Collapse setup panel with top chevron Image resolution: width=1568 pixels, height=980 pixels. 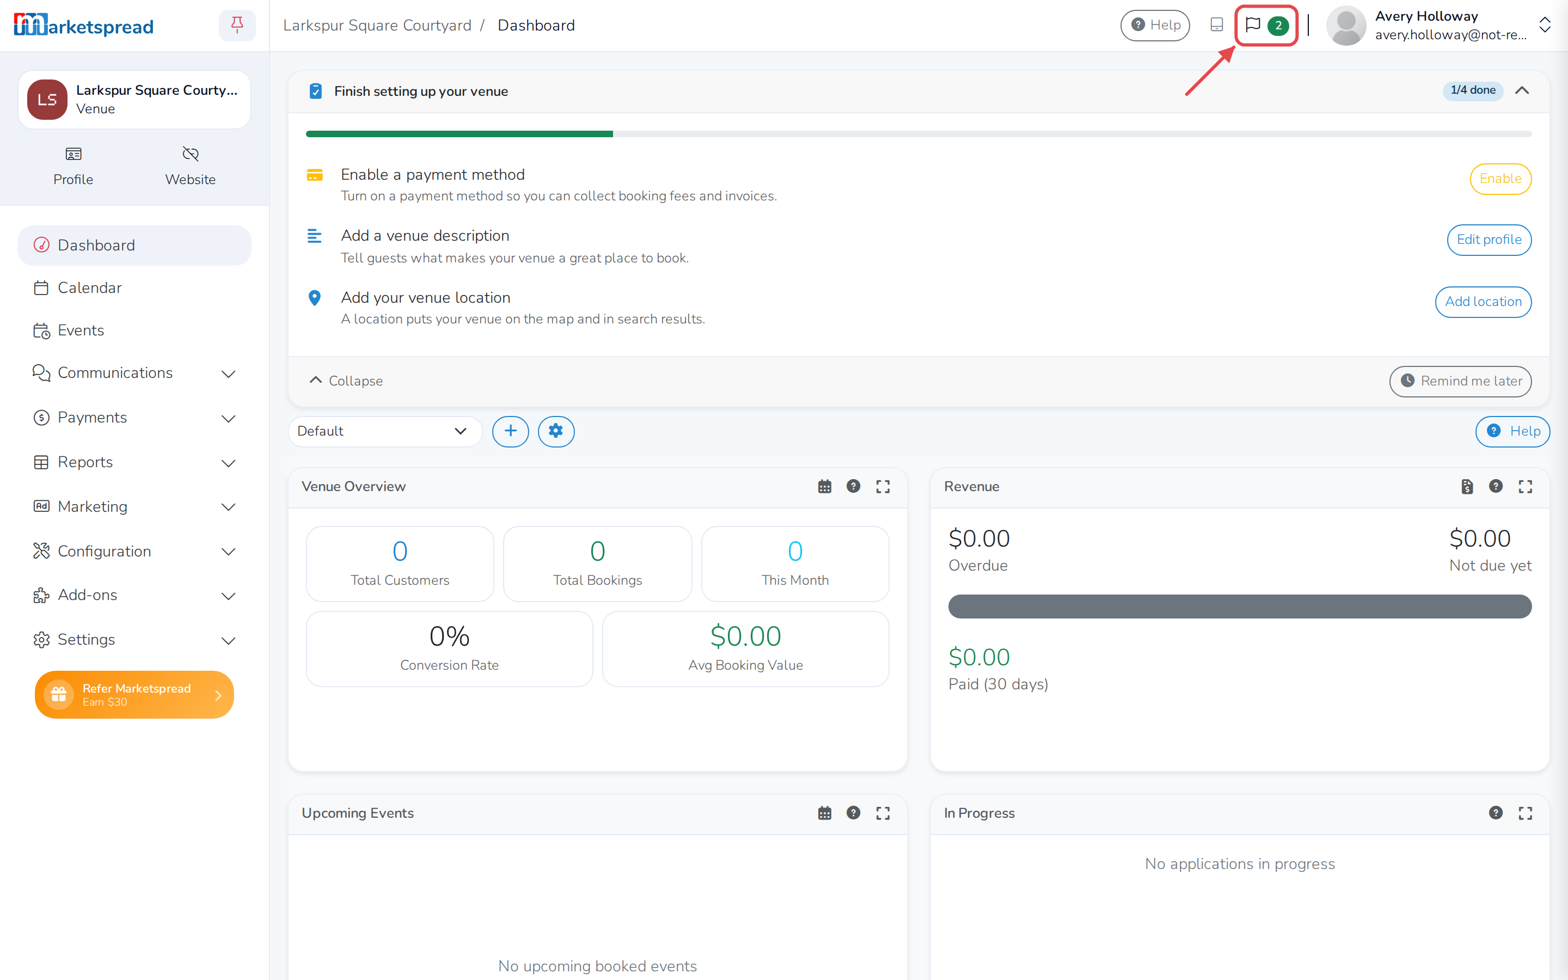point(1521,90)
